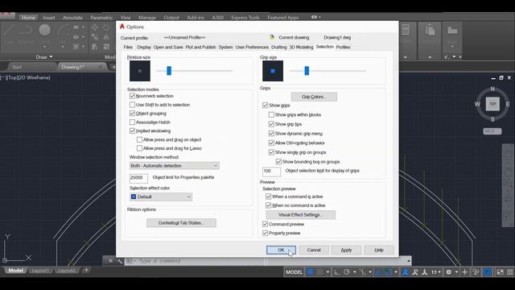The height and width of the screenshot is (290, 515).
Task: Toggle Ortho mode in the status bar
Action: (x=337, y=272)
